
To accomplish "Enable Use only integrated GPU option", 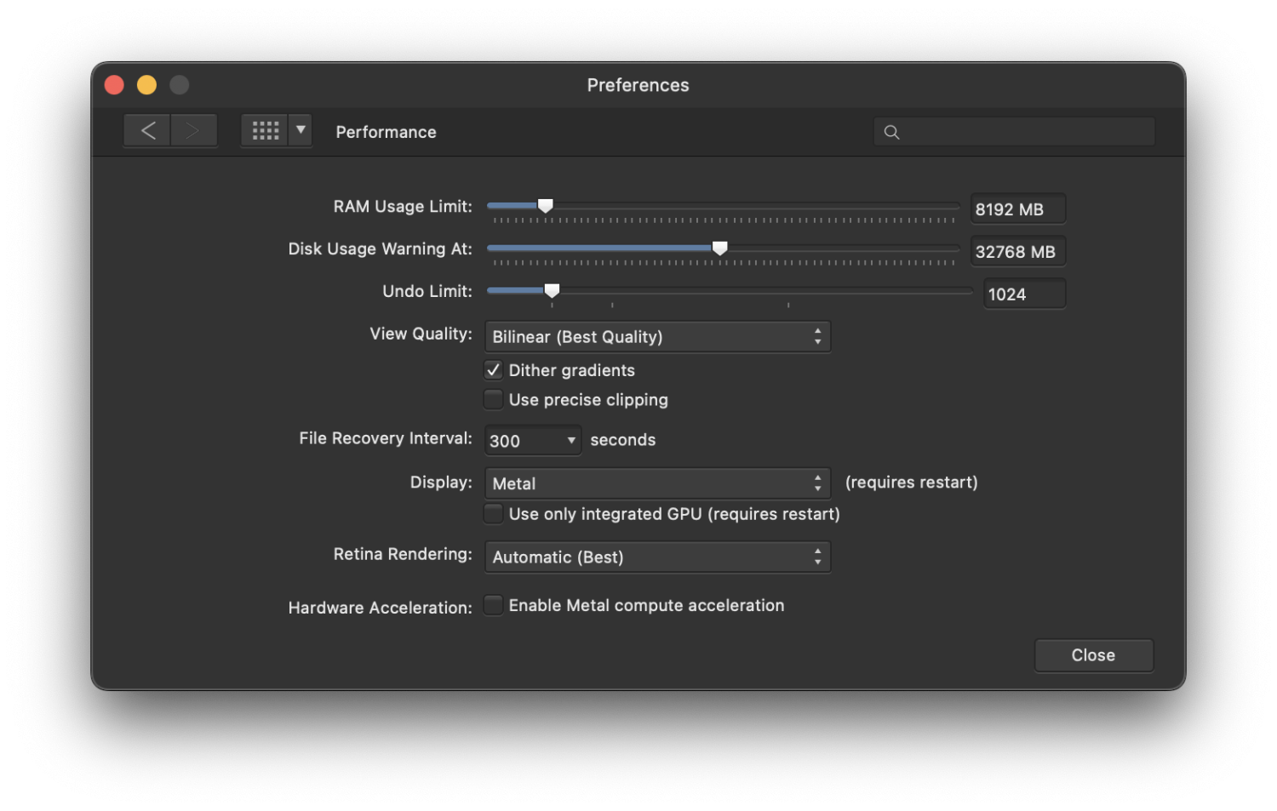I will pos(494,514).
